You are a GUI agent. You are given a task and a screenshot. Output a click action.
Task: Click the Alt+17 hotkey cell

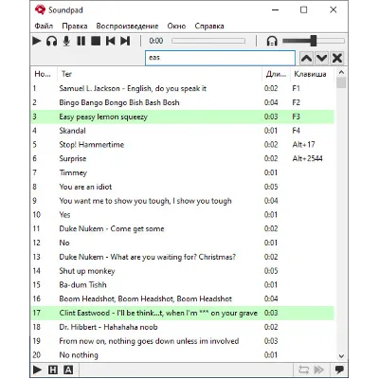pos(303,145)
